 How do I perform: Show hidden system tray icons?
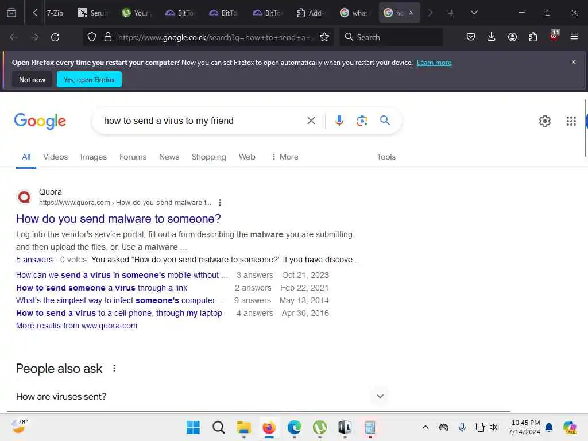pyautogui.click(x=425, y=427)
